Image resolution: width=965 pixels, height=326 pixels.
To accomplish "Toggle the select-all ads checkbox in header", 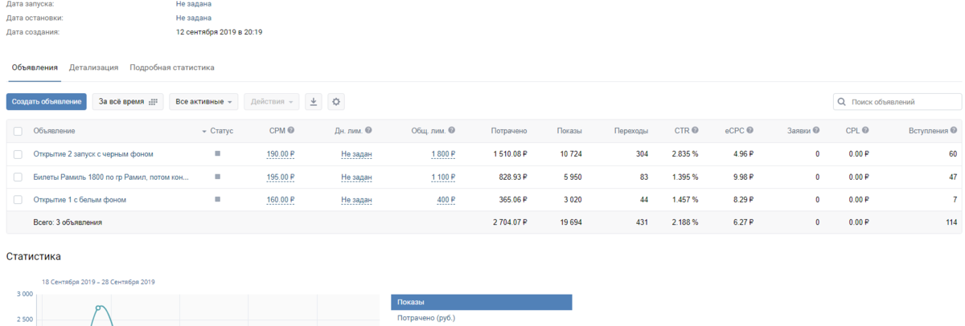I will click(x=18, y=131).
